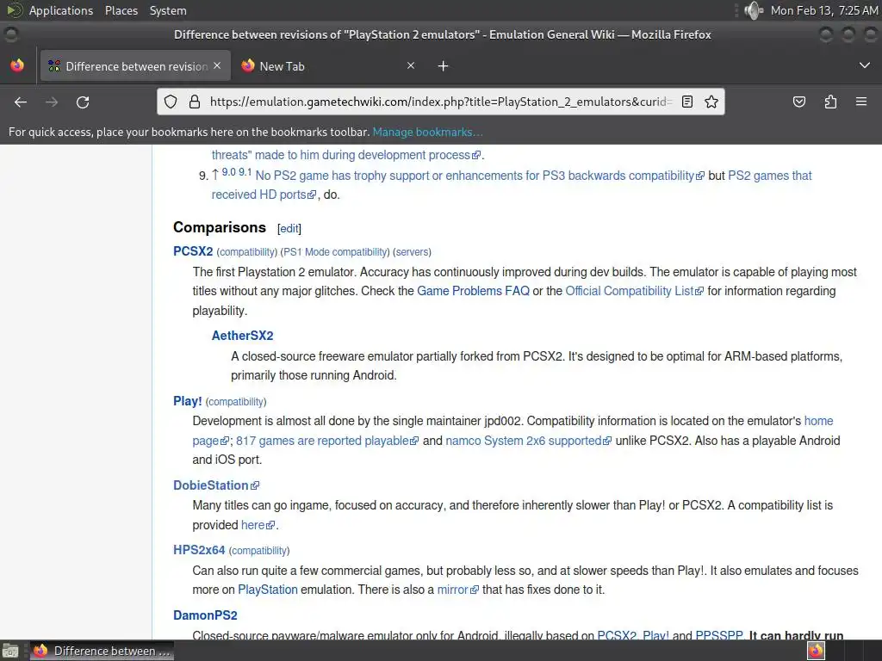Image resolution: width=882 pixels, height=661 pixels.
Task: Click the Manage bookmarks link
Action: [x=427, y=132]
